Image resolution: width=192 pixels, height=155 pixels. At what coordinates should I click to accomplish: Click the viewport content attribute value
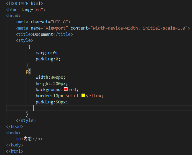(x=140, y=28)
